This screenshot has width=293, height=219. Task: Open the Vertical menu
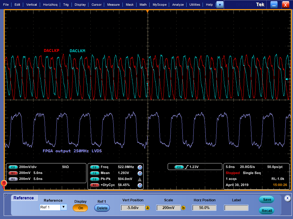tap(31, 5)
